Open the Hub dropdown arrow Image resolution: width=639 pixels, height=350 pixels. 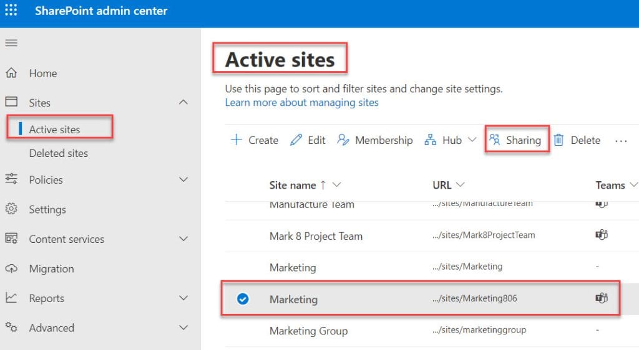[472, 140]
